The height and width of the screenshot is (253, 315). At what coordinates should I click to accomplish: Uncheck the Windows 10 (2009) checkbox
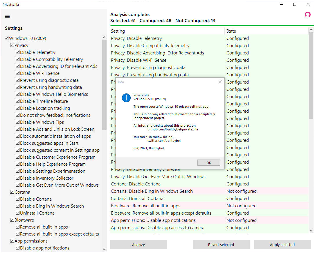(7, 38)
